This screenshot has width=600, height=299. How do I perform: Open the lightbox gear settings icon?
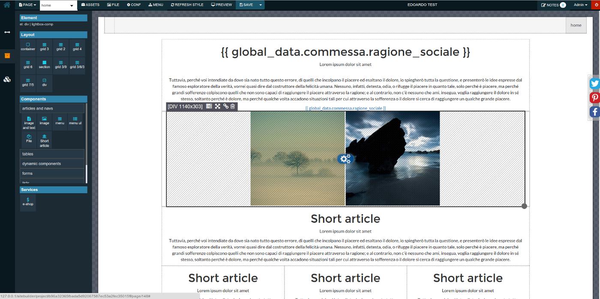[x=345, y=159]
